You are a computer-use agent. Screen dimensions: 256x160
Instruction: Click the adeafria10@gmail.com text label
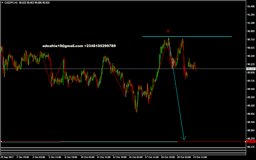click(63, 46)
